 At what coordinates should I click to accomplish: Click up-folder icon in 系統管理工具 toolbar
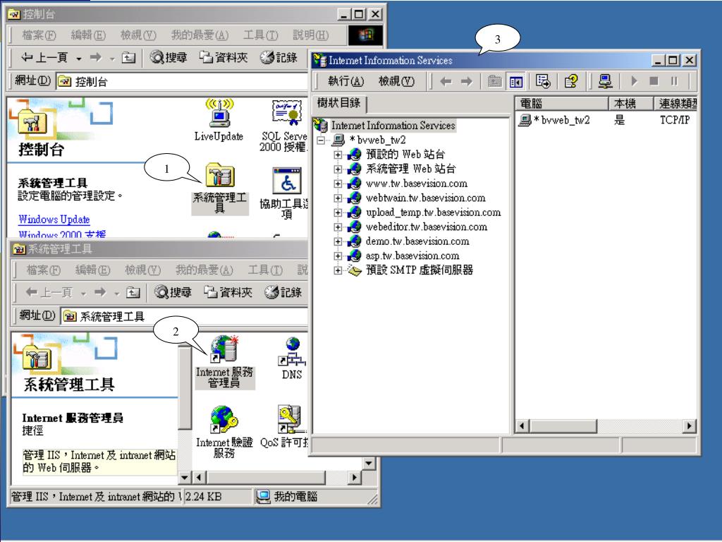[x=133, y=292]
